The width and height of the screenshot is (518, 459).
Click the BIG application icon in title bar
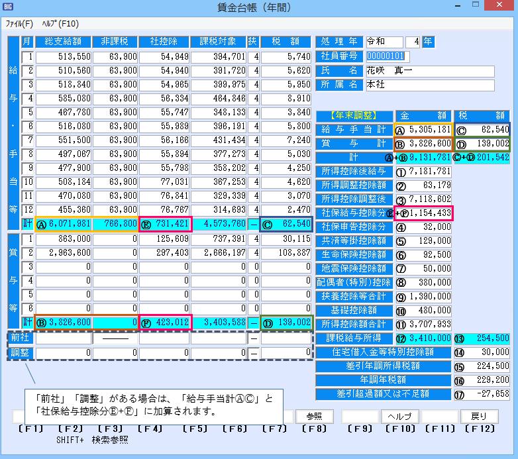pyautogui.click(x=7, y=7)
